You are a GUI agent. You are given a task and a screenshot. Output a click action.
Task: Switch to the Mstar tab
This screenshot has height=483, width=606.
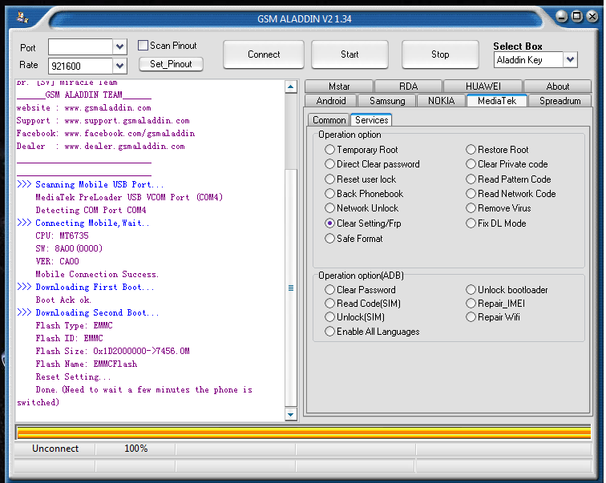339,86
